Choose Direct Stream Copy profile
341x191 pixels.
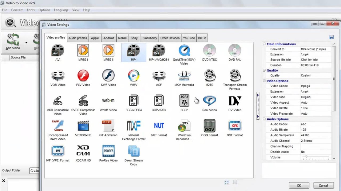134,155
